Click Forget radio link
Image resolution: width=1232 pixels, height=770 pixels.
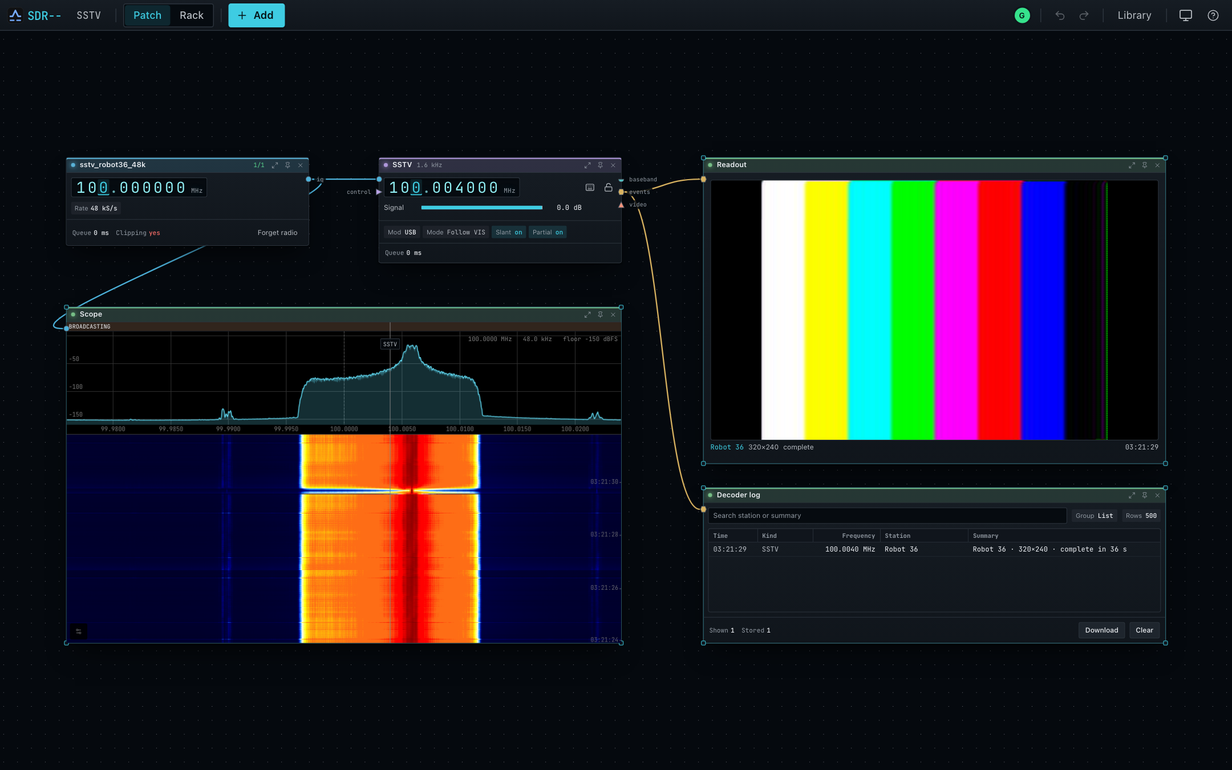(277, 233)
